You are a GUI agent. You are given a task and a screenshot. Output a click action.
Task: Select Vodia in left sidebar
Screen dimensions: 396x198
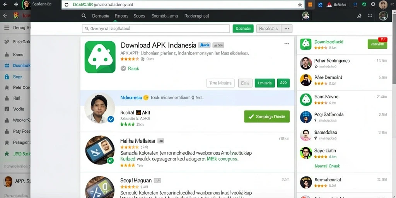(x=15, y=109)
